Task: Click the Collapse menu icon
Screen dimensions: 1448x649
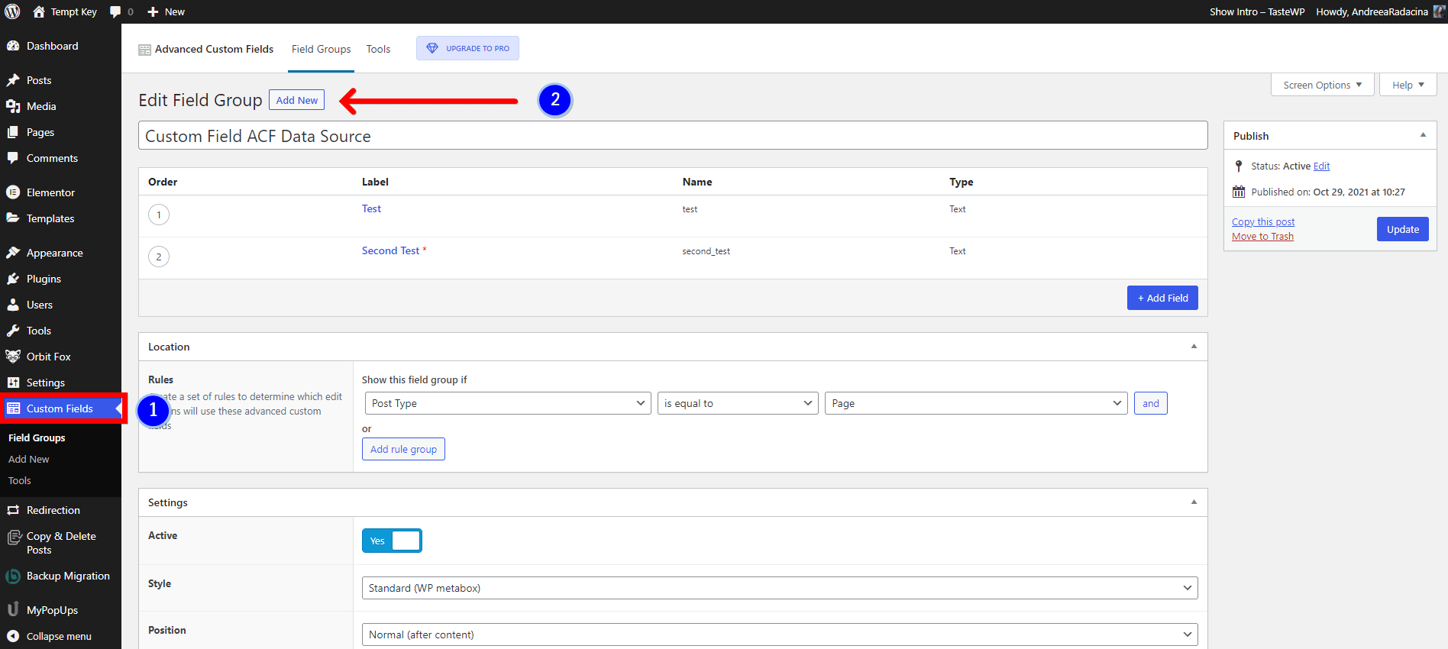Action: pos(13,636)
